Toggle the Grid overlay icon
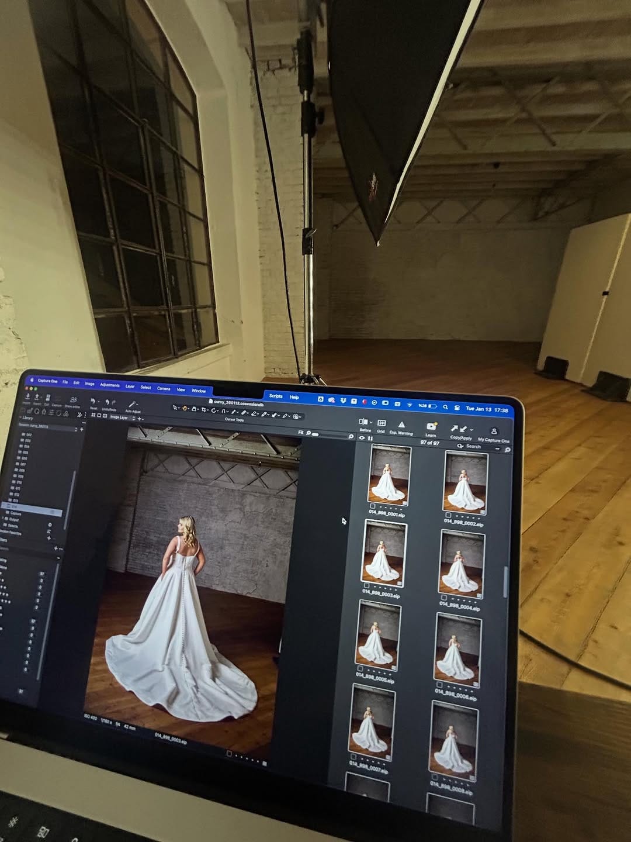 click(x=382, y=423)
